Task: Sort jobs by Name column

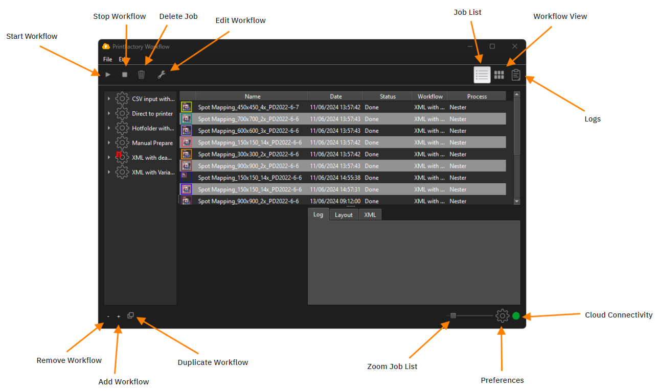Action: [252, 96]
